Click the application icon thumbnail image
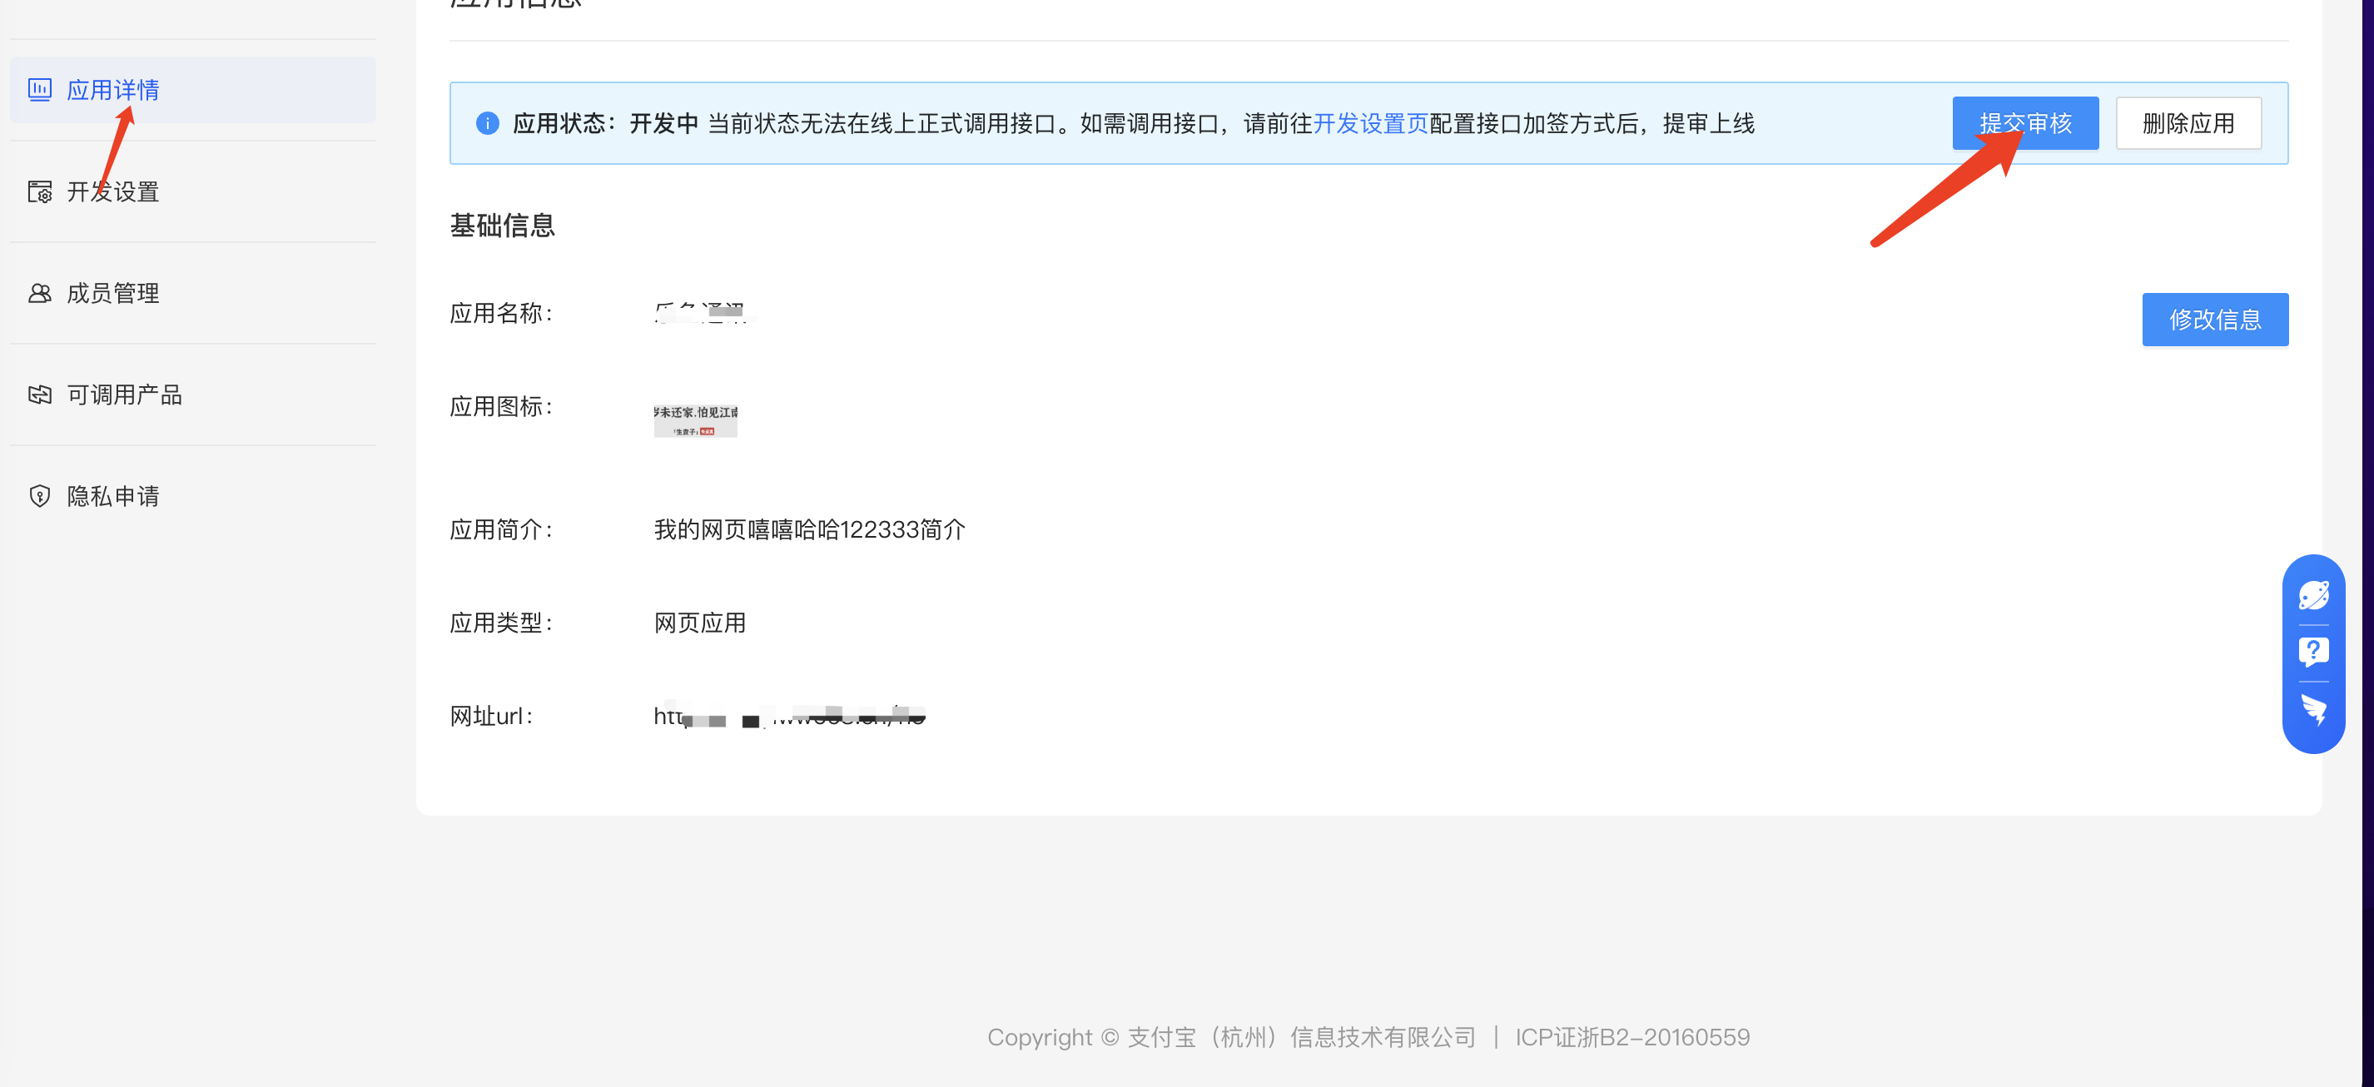The width and height of the screenshot is (2374, 1087). 696,420
